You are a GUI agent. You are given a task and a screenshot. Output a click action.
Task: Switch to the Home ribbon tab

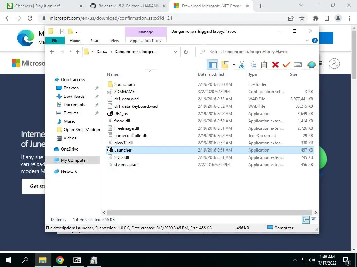pyautogui.click(x=75, y=41)
